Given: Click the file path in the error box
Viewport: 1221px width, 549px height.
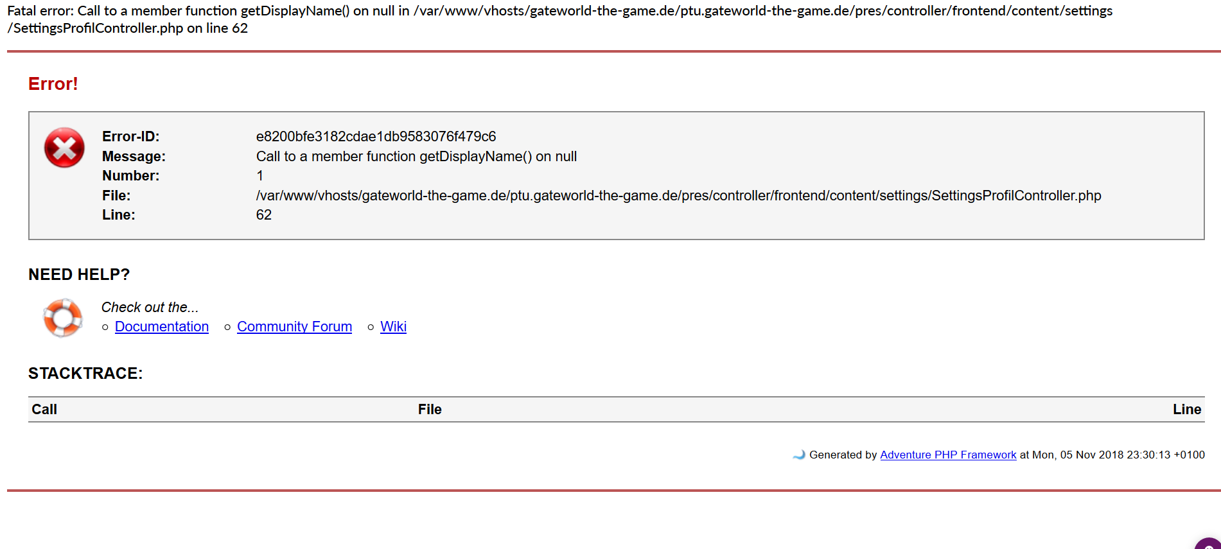Looking at the screenshot, I should 678,196.
